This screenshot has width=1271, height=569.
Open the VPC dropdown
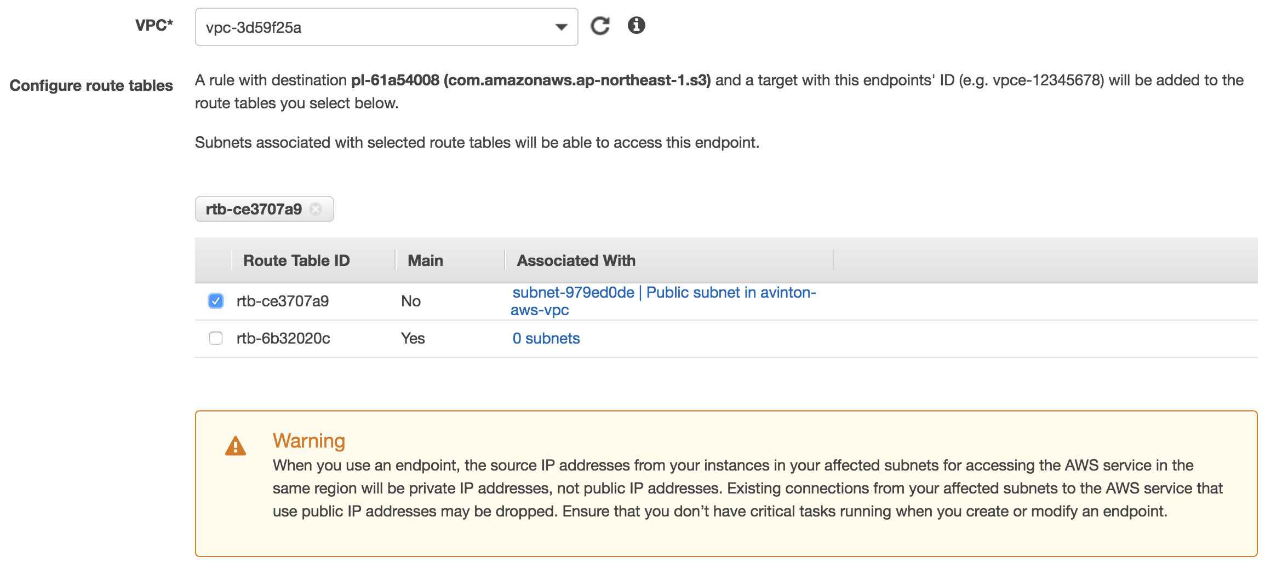tap(386, 27)
